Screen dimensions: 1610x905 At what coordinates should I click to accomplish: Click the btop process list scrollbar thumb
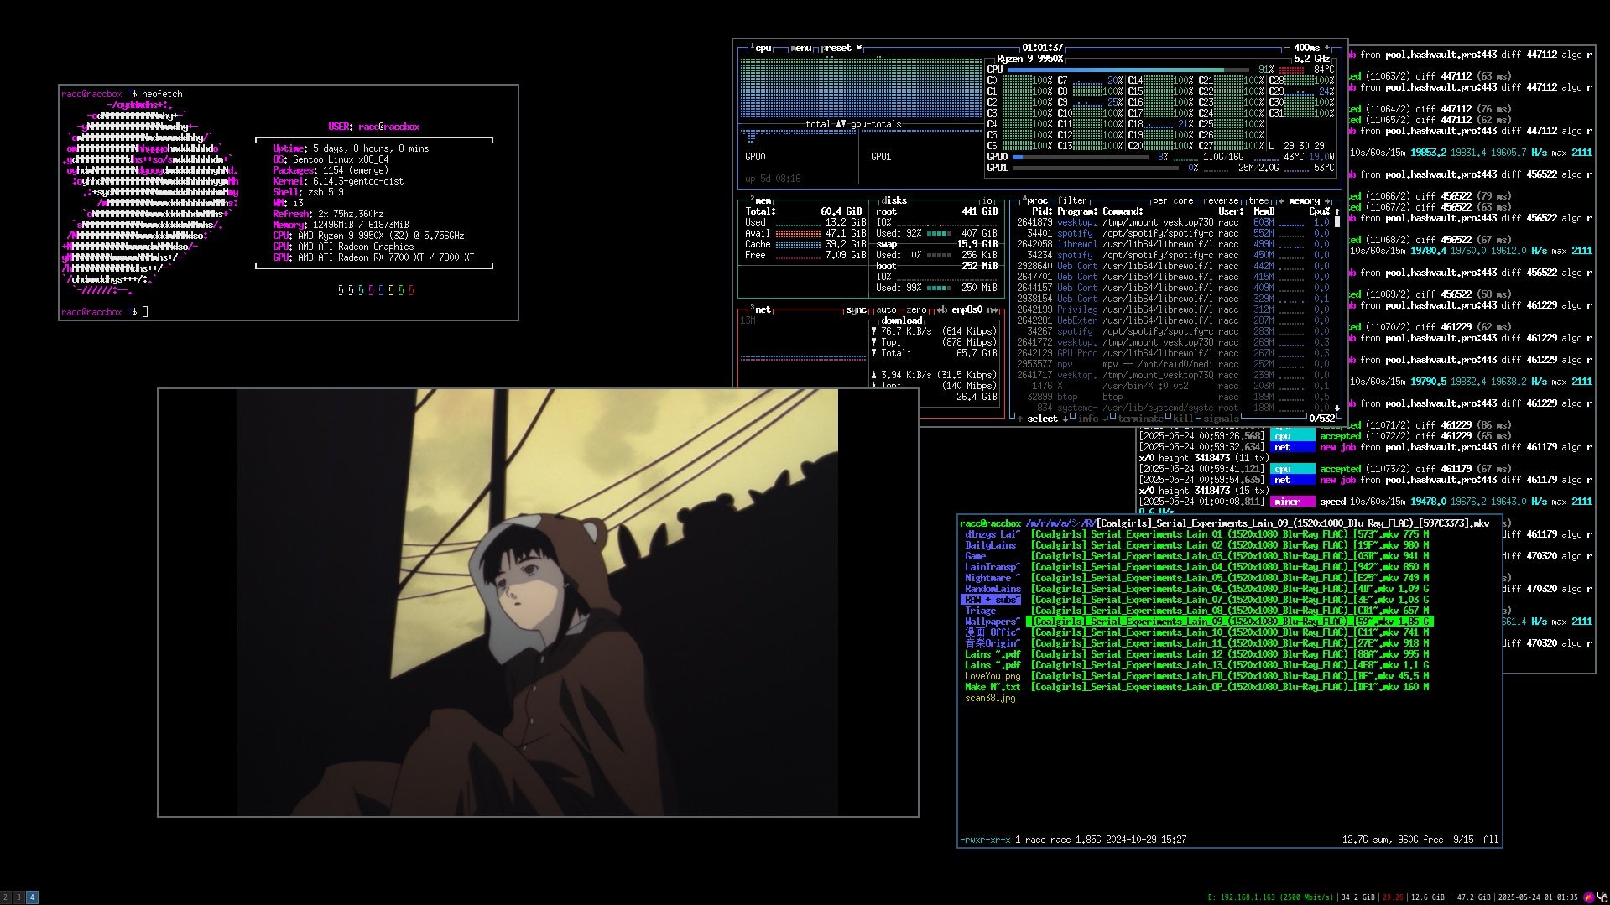pos(1336,222)
